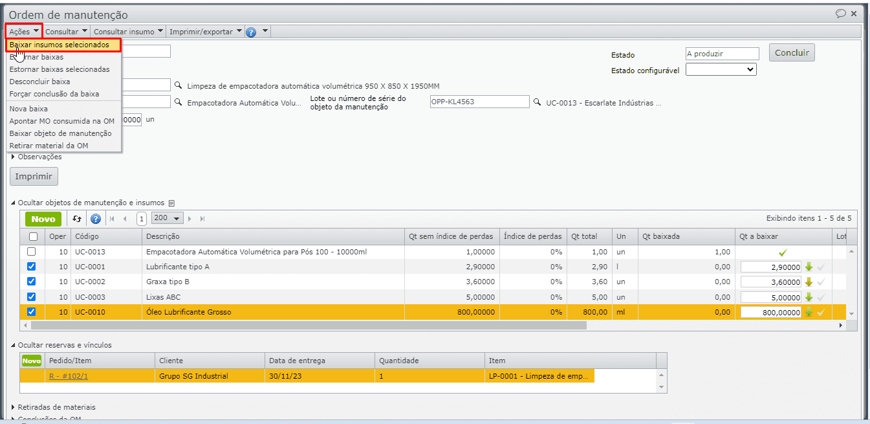Uncheck the UC-0002 row checkbox
Viewport: 870px width, 424px height.
coord(32,281)
